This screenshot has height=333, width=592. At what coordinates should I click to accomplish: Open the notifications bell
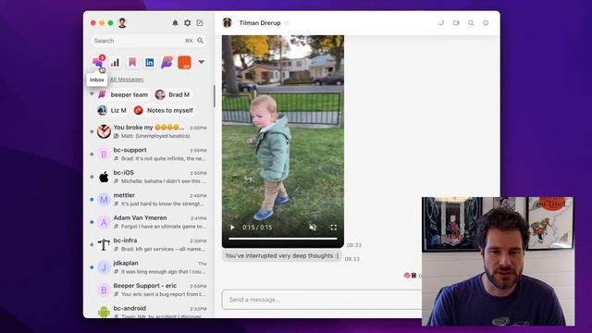[175, 23]
